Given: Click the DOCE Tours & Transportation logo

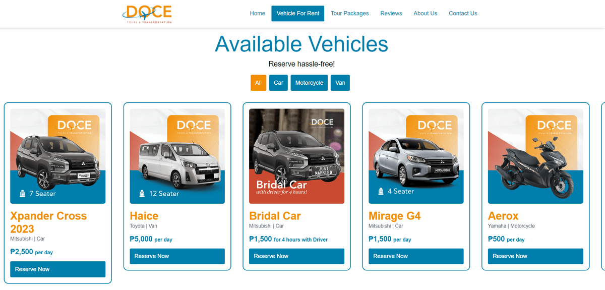Looking at the screenshot, I should tap(147, 14).
